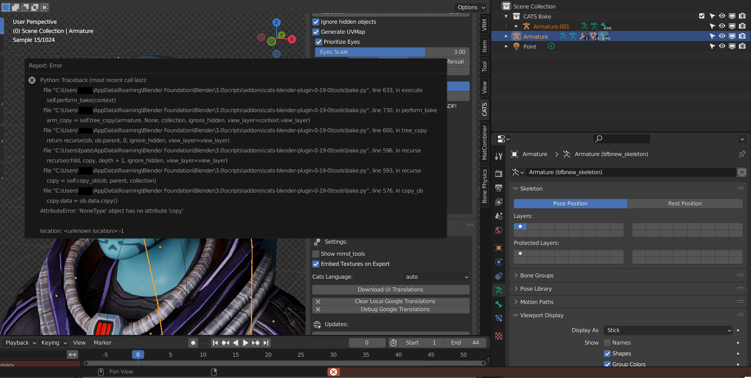
Task: Open the Physics properties tab
Action: pos(499,262)
